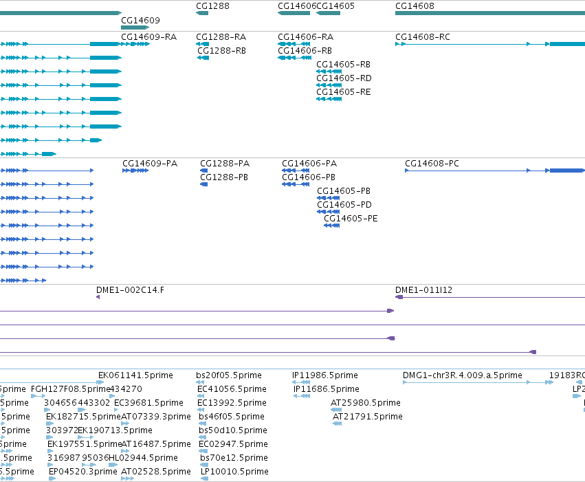Click the 304656 EST label
This screenshot has width=585, height=482.
click(x=60, y=403)
